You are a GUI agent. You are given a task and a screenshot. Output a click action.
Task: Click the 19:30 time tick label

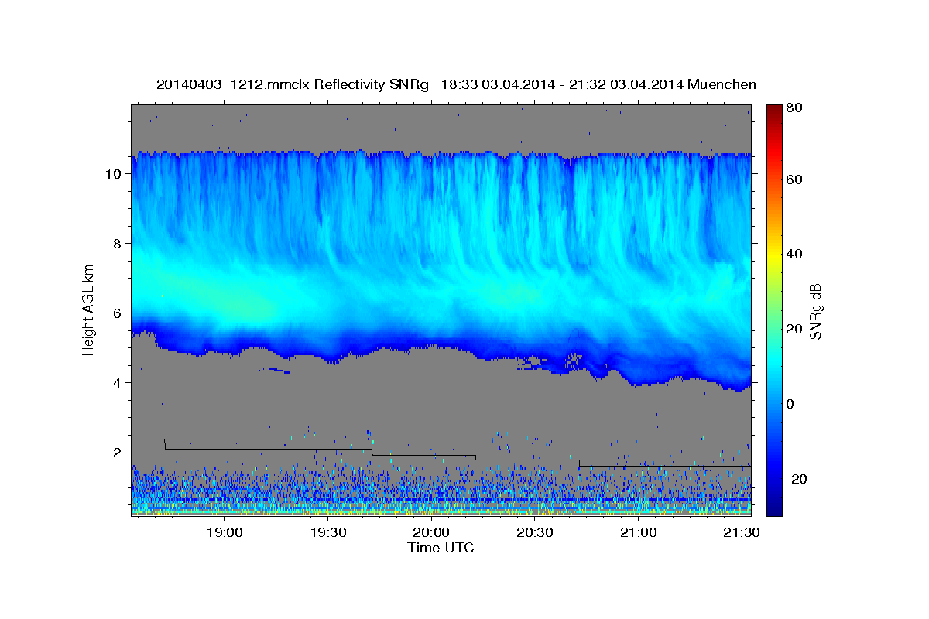point(328,532)
